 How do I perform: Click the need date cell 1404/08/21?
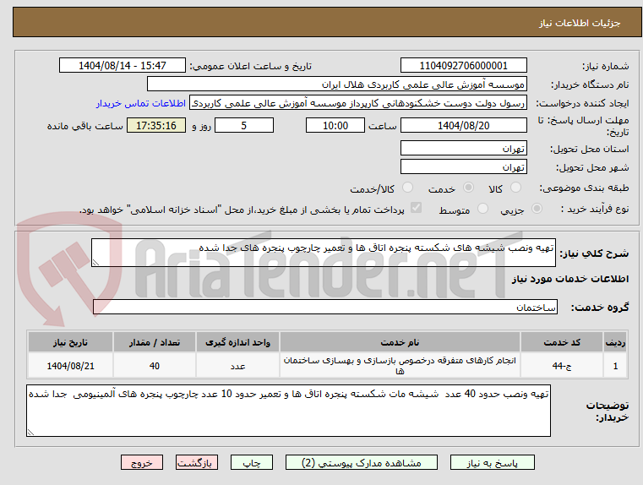[70, 365]
